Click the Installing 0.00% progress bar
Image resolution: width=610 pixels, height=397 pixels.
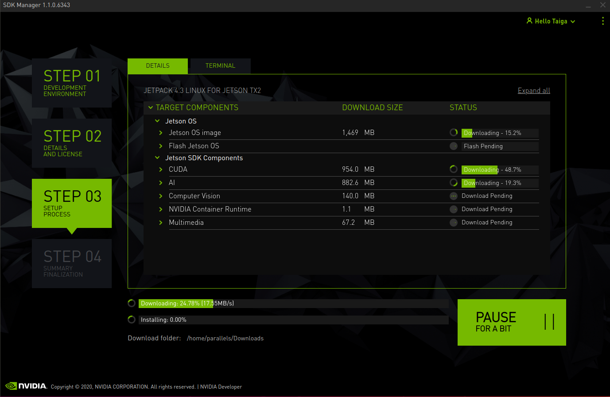coord(293,320)
